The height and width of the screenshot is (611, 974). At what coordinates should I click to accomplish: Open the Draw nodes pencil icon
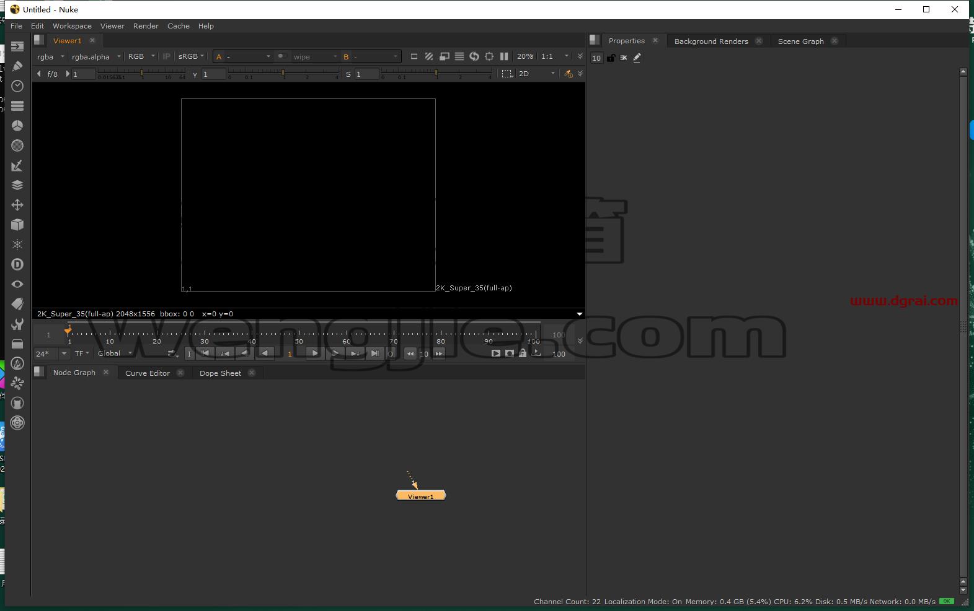coord(17,66)
